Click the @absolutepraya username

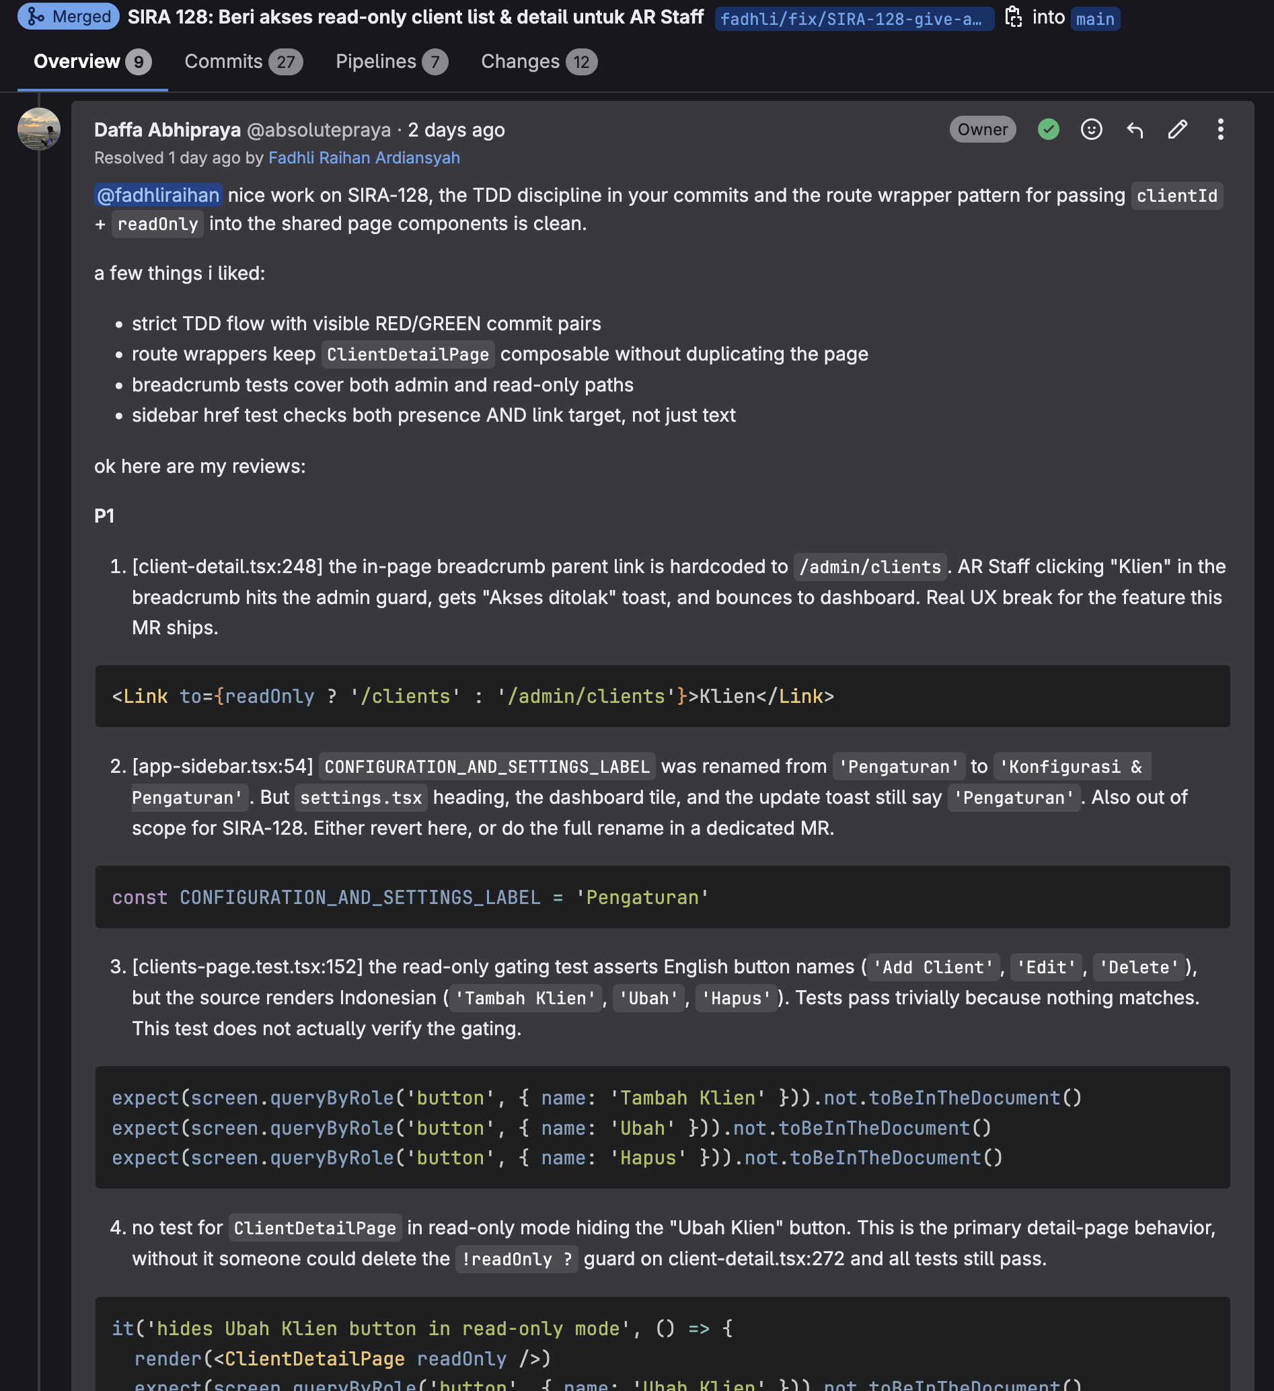[318, 130]
